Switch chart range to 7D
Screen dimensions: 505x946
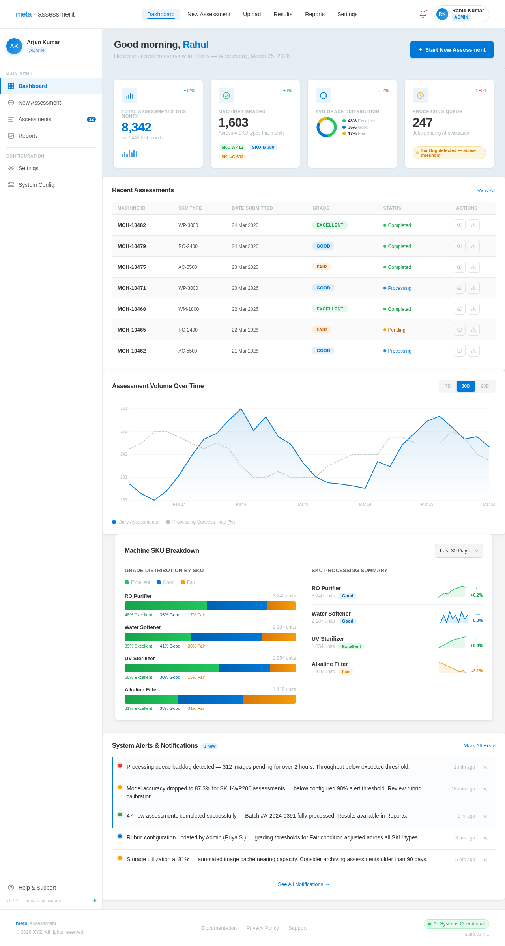[x=448, y=386]
